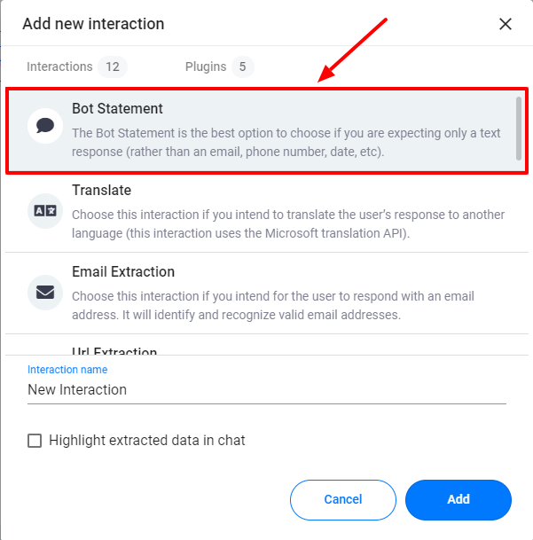Click the Interactions count badge 12
533x540 pixels.
113,67
